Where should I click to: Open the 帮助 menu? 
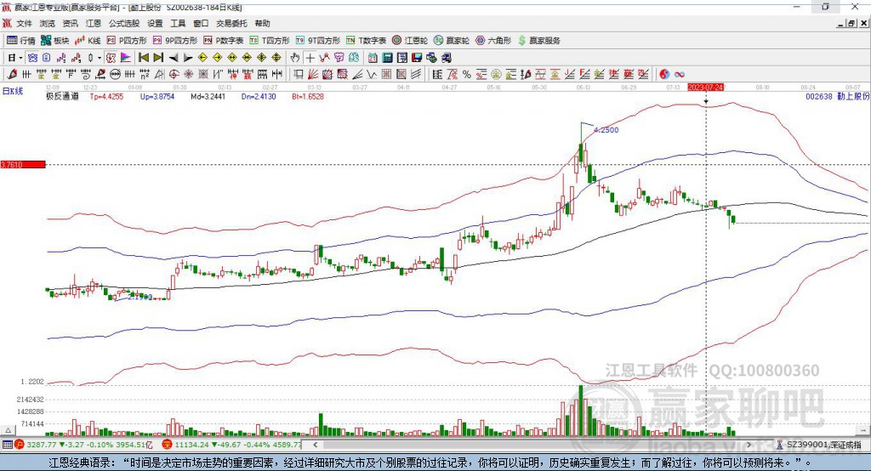pyautogui.click(x=262, y=23)
